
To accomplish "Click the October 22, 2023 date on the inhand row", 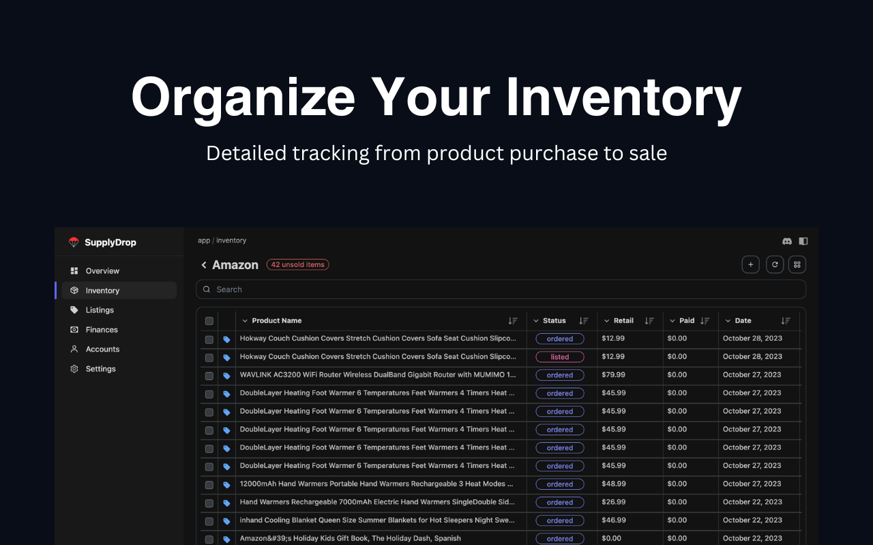I will pos(752,520).
